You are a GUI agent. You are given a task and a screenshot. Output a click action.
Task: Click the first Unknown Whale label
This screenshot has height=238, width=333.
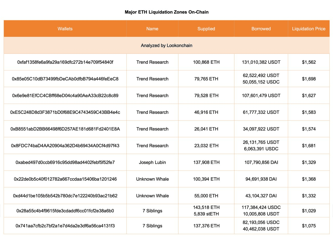[x=152, y=179]
